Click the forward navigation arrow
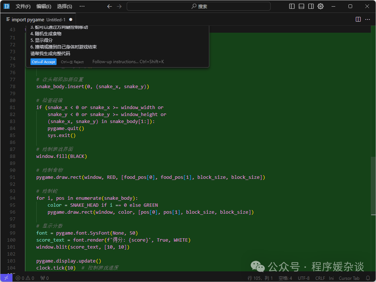Image resolution: width=376 pixels, height=282 pixels. 119,6
